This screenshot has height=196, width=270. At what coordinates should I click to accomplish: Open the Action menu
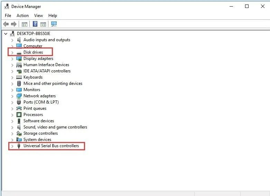click(x=22, y=16)
